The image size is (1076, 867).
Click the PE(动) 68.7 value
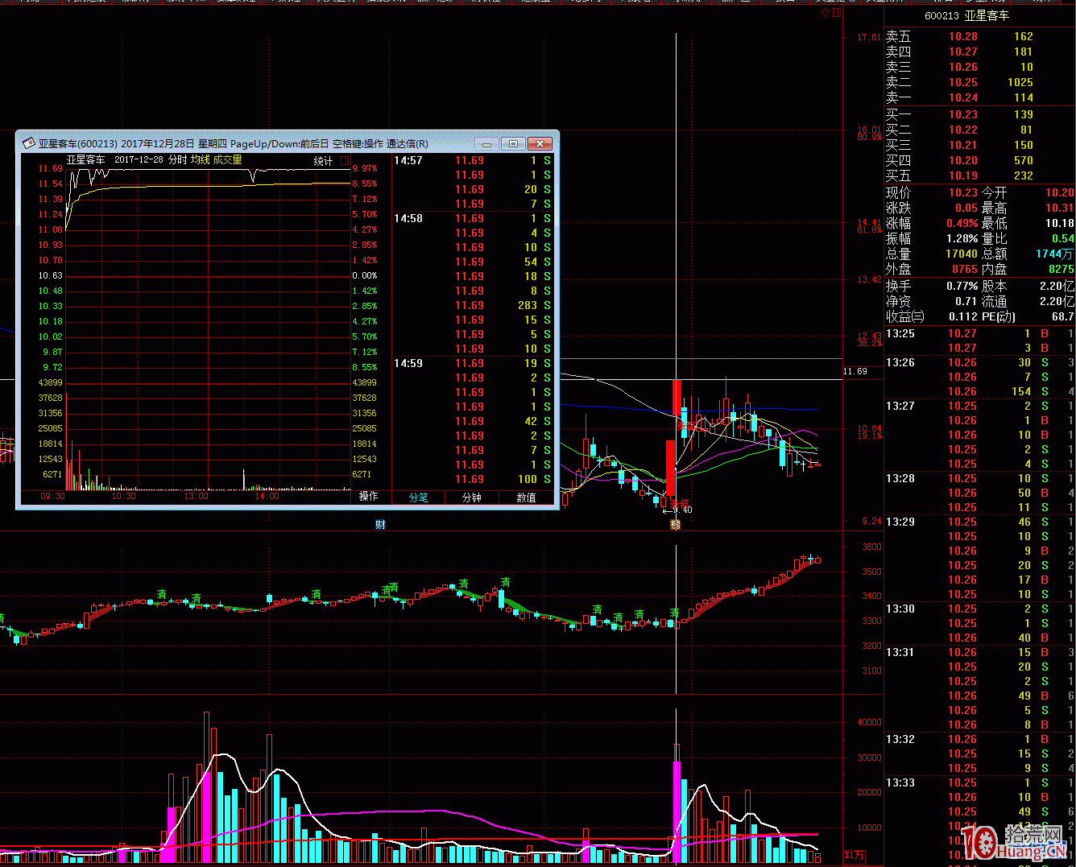click(1062, 316)
